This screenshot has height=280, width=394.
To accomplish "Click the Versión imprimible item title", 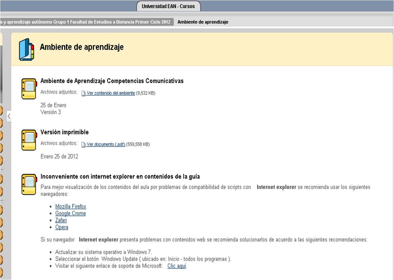I will click(x=65, y=132).
